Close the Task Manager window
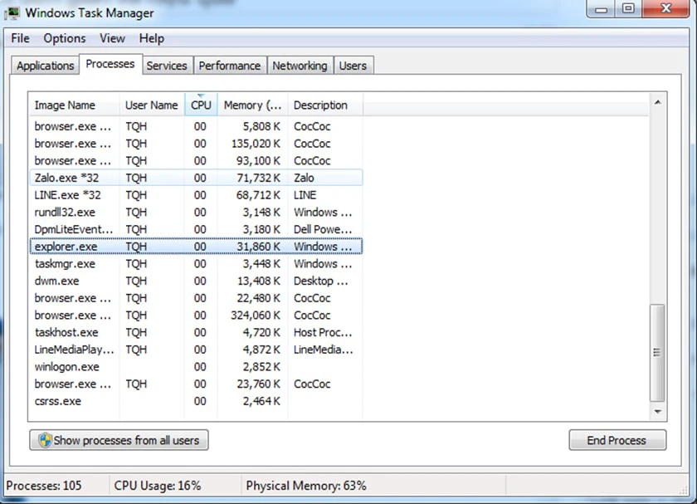 [665, 9]
